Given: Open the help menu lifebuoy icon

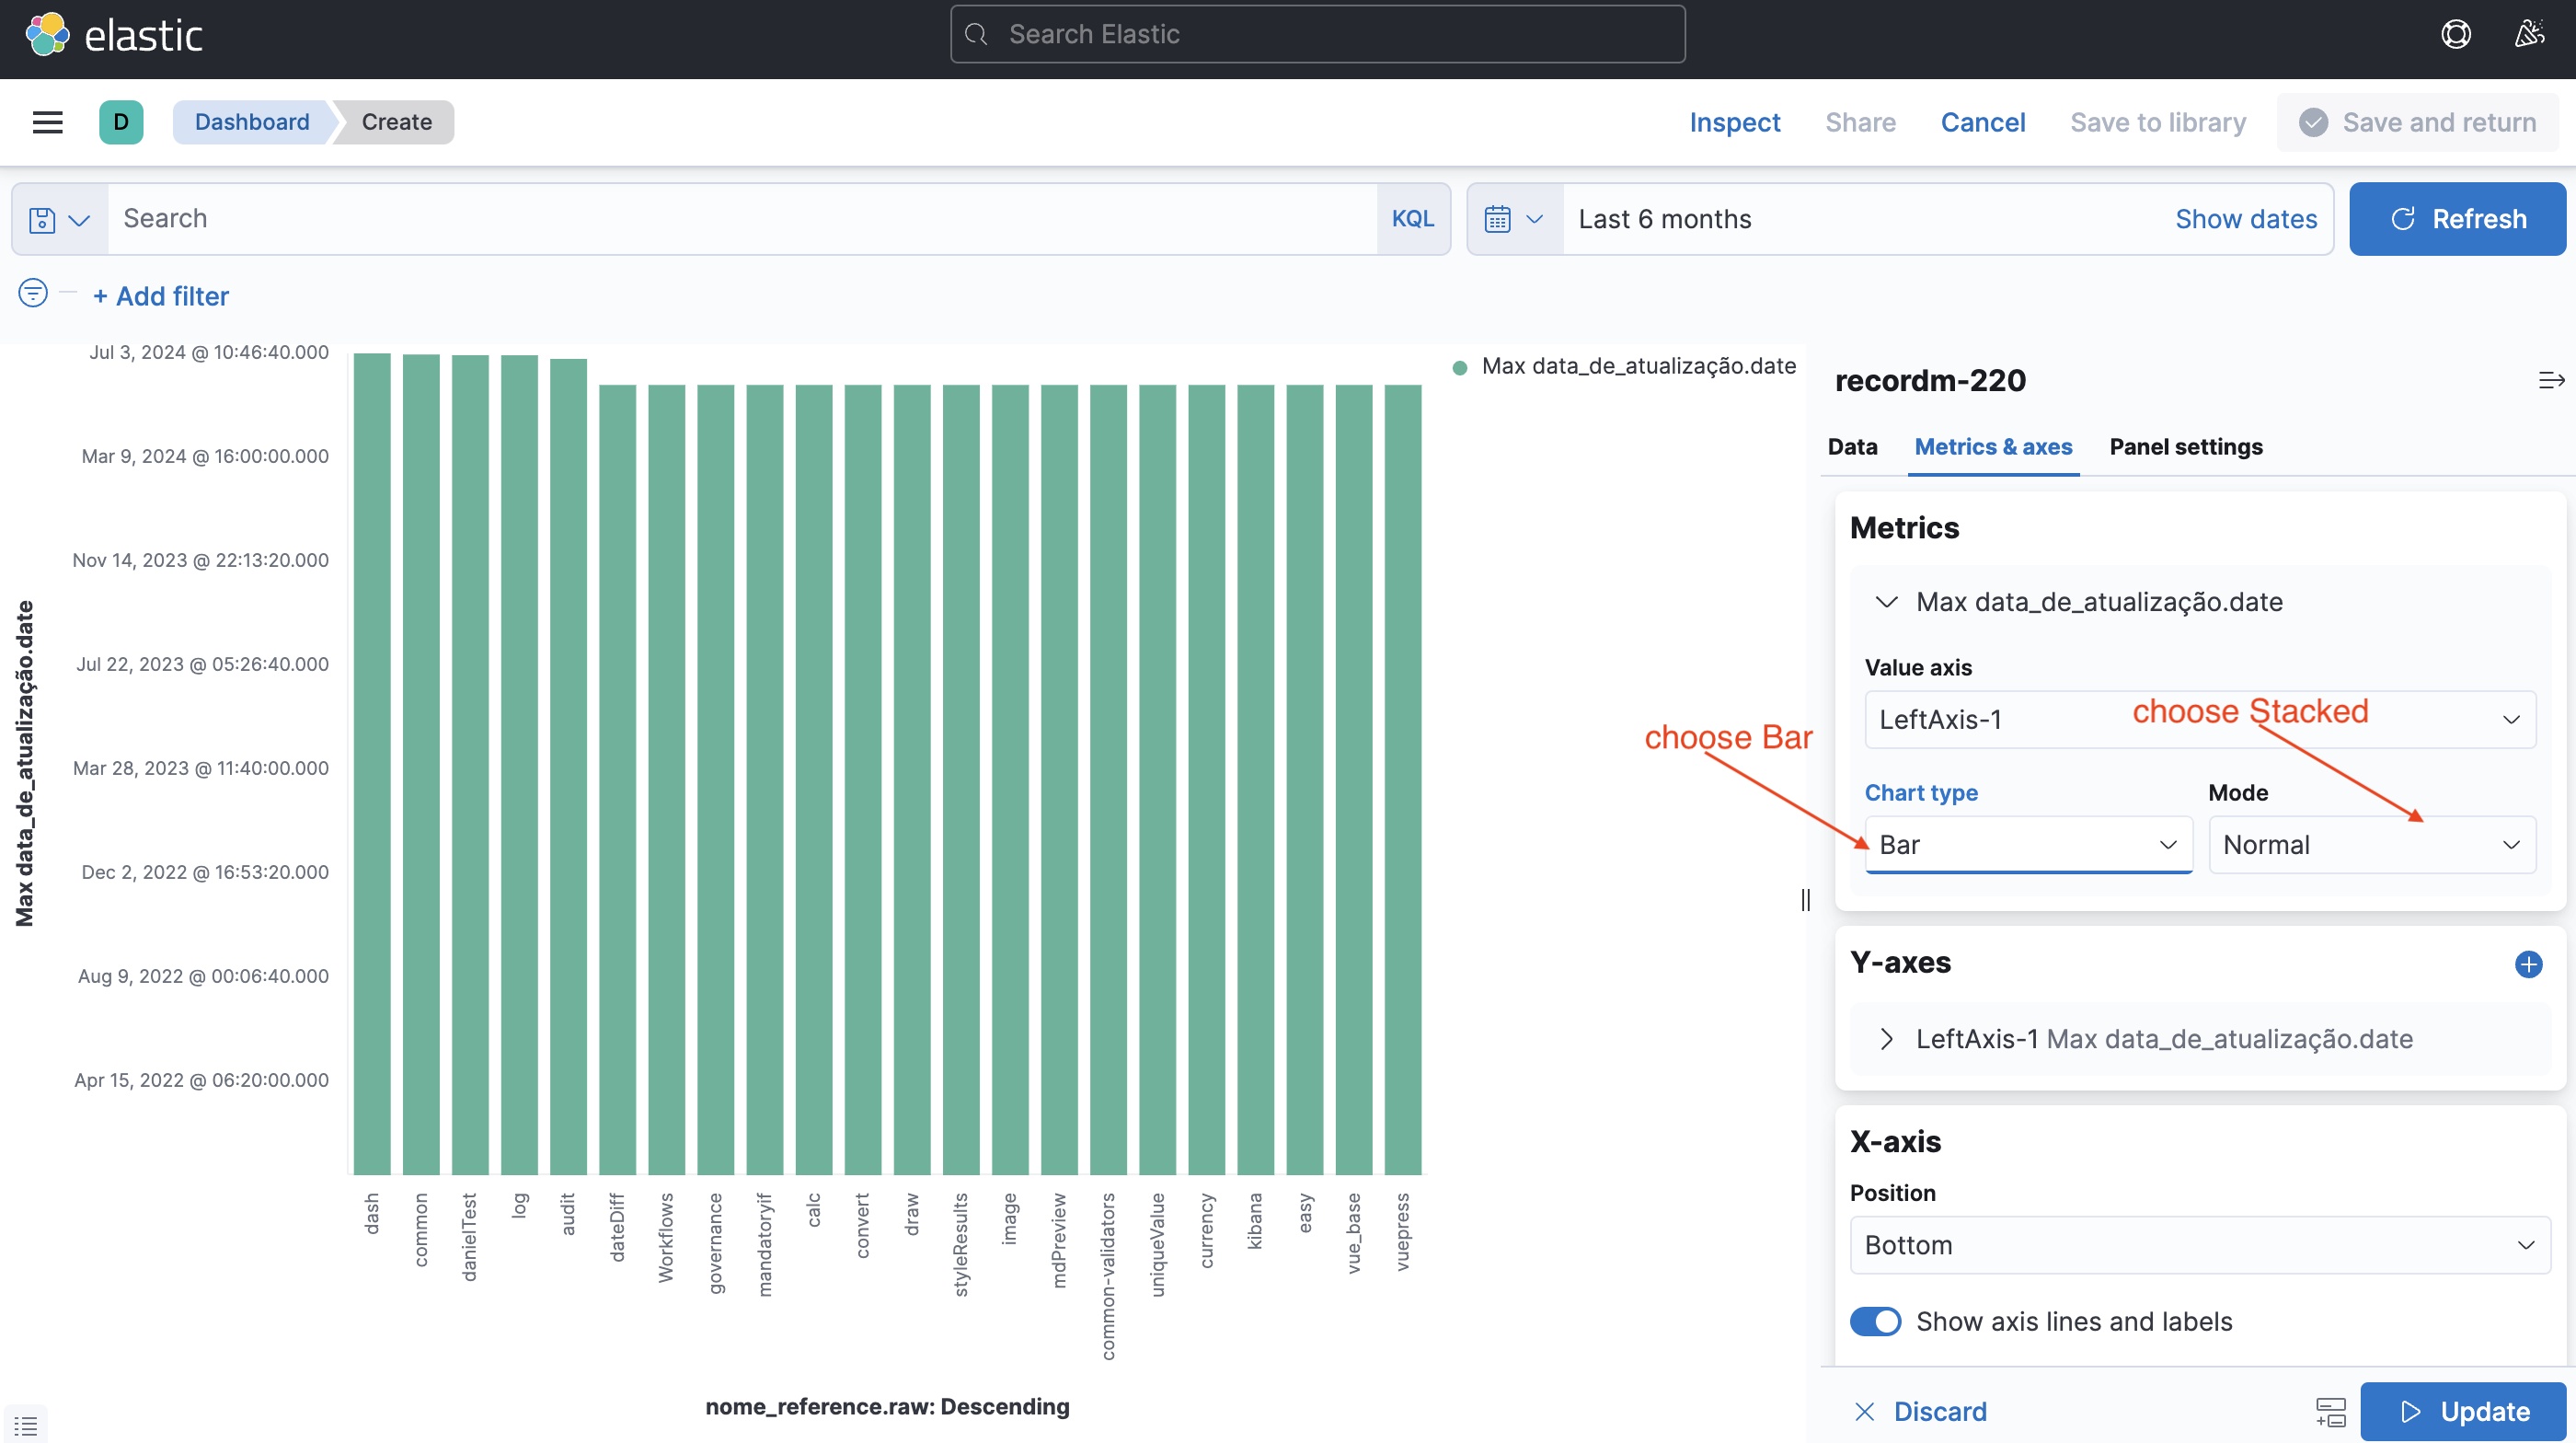Looking at the screenshot, I should tap(2455, 35).
